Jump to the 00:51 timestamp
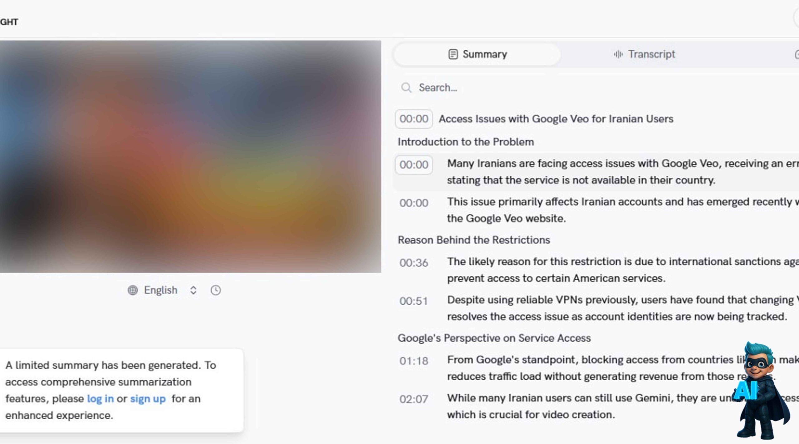799x444 pixels. pos(414,301)
